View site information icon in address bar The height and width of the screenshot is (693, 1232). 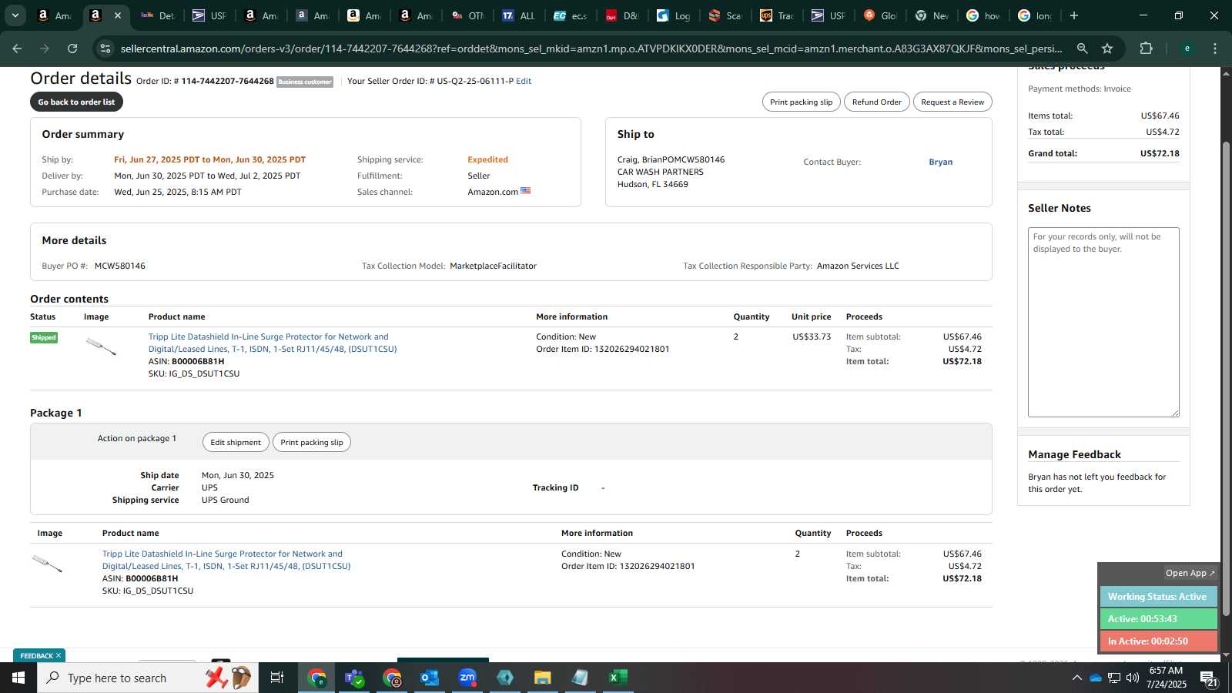[105, 49]
